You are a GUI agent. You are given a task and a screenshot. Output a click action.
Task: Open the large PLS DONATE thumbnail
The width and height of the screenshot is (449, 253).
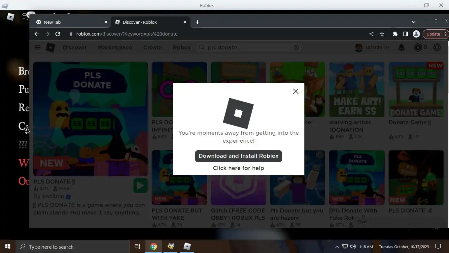click(x=90, y=119)
